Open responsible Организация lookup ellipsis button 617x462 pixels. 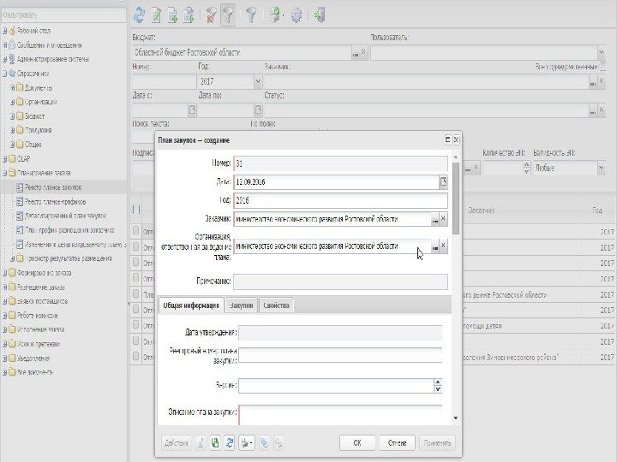434,247
